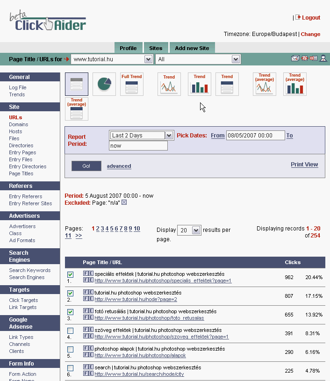Uncheck the speciális effektek row checkbox
The height and width of the screenshot is (381, 330).
(x=70, y=274)
